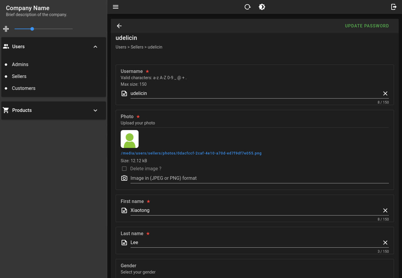This screenshot has width=402, height=278.
Task: Open Admins in the sidebar
Action: [x=20, y=64]
